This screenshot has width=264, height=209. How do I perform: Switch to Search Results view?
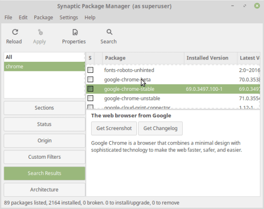44,173
